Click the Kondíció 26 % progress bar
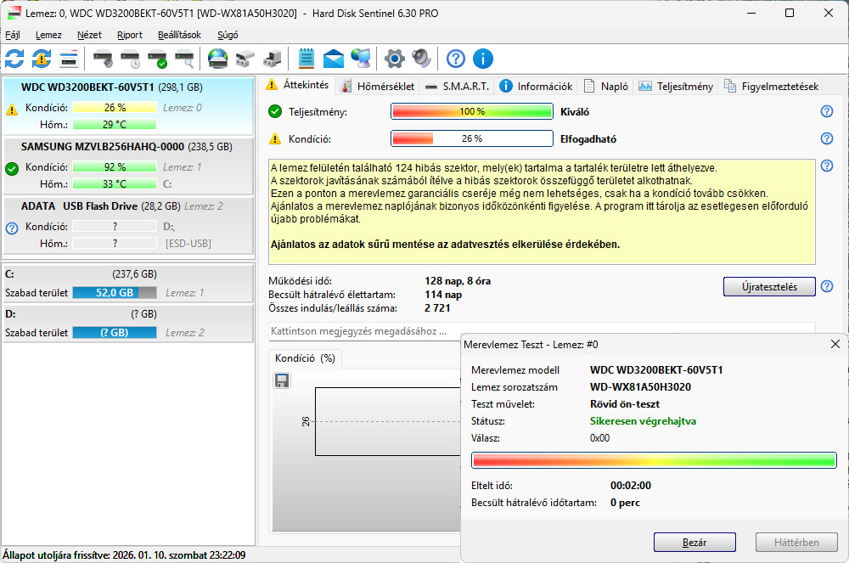This screenshot has height=563, width=849. (x=471, y=138)
